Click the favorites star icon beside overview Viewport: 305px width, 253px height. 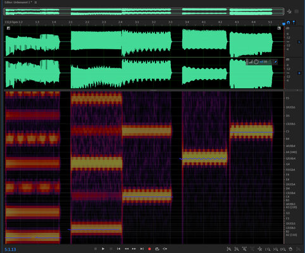[x=289, y=11]
